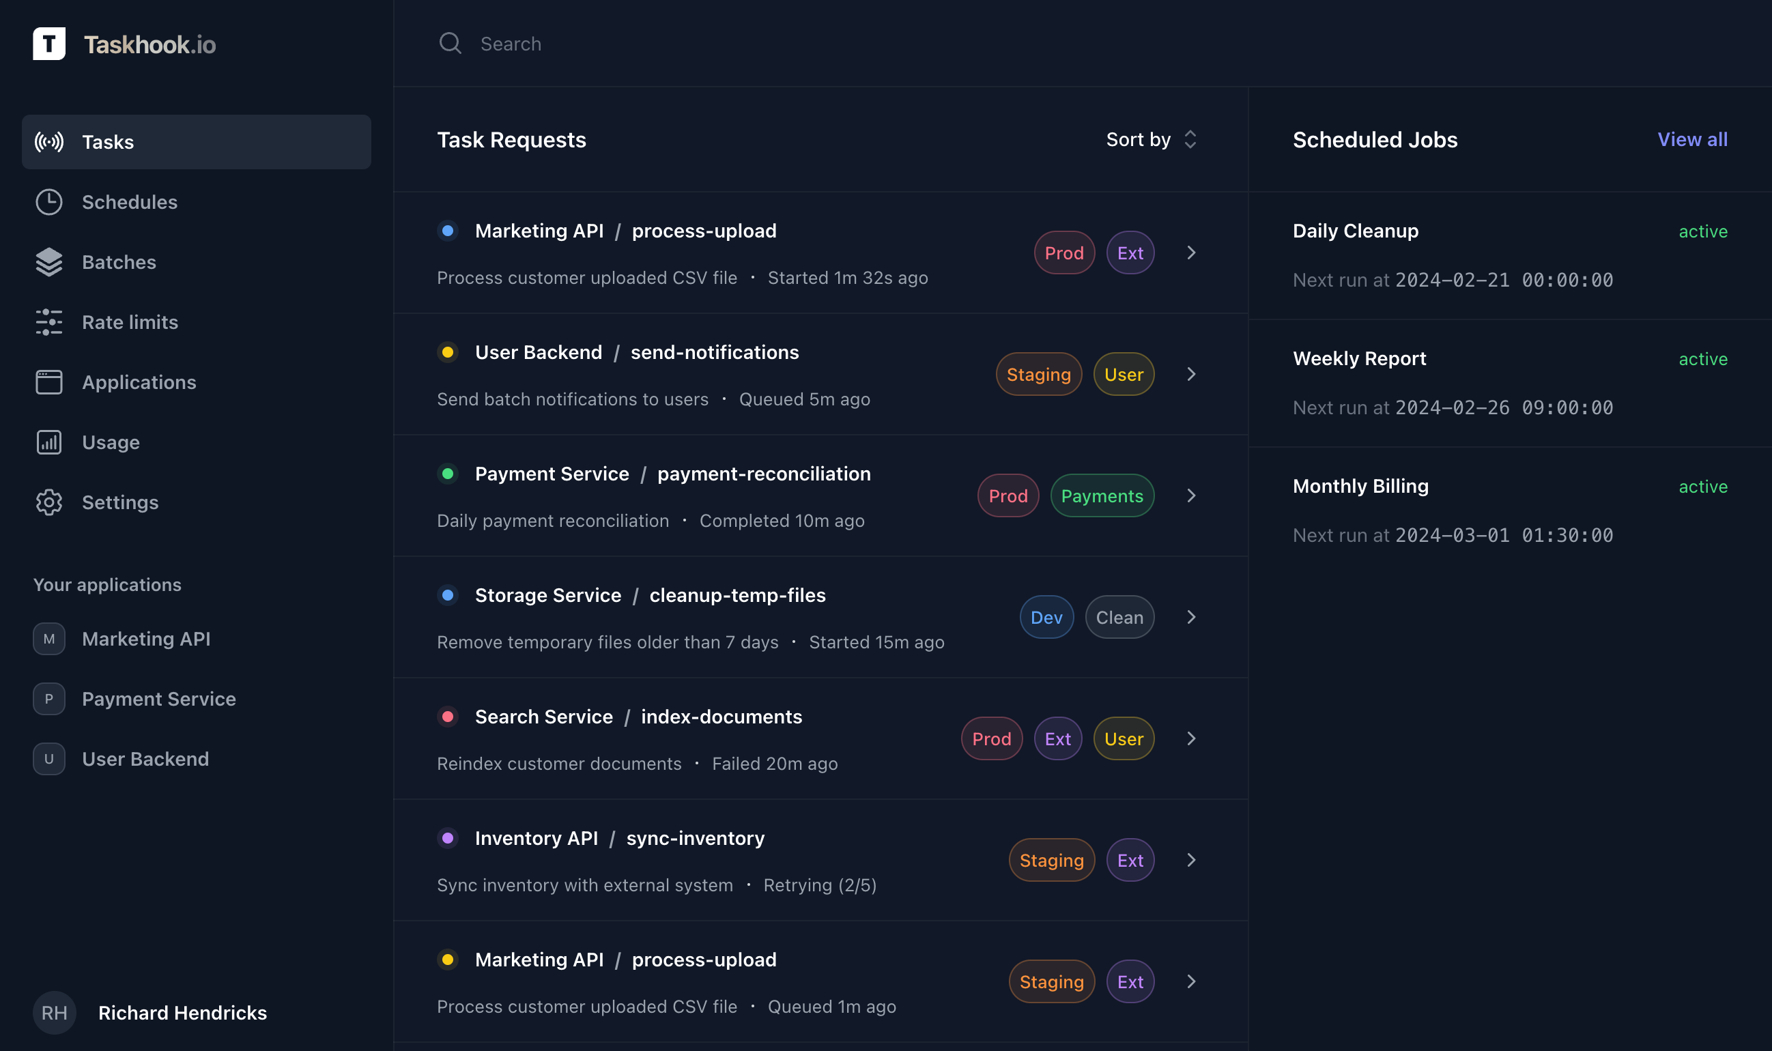Open Rate limits via its icon
Viewport: 1772px width, 1051px height.
48,321
